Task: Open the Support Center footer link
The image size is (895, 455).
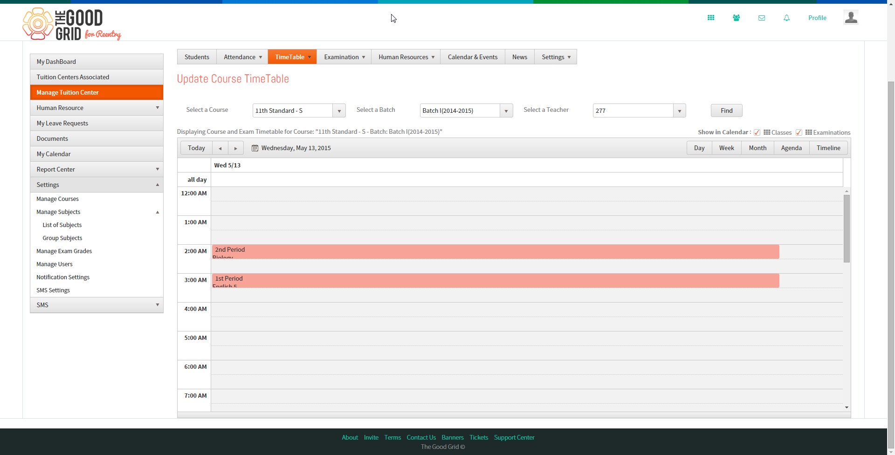Action: [x=514, y=437]
